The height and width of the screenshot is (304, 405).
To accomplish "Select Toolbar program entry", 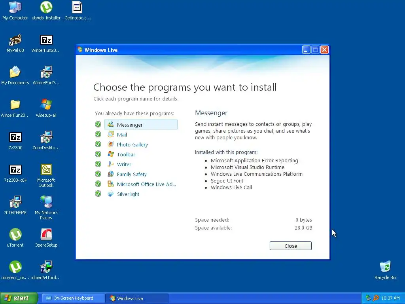I will tap(126, 154).
